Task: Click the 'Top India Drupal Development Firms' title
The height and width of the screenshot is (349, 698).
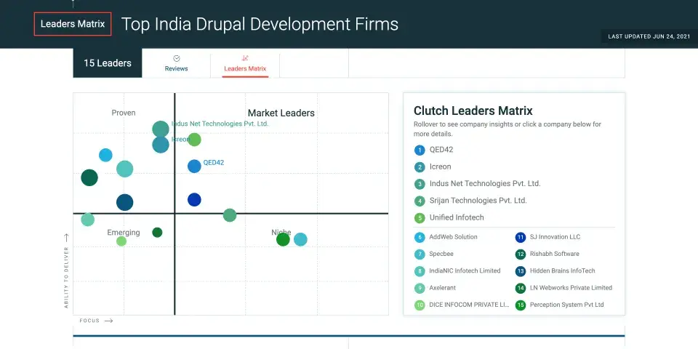Action: pyautogui.click(x=260, y=24)
